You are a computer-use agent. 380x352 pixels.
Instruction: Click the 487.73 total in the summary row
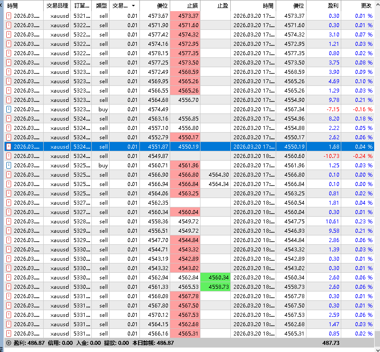tap(331, 343)
